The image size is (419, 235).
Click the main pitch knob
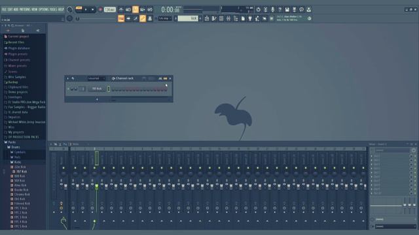(70, 18)
